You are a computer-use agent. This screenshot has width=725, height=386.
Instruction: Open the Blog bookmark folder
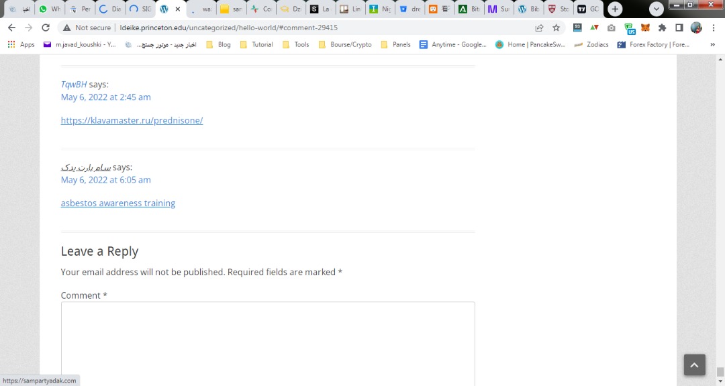[218, 44]
